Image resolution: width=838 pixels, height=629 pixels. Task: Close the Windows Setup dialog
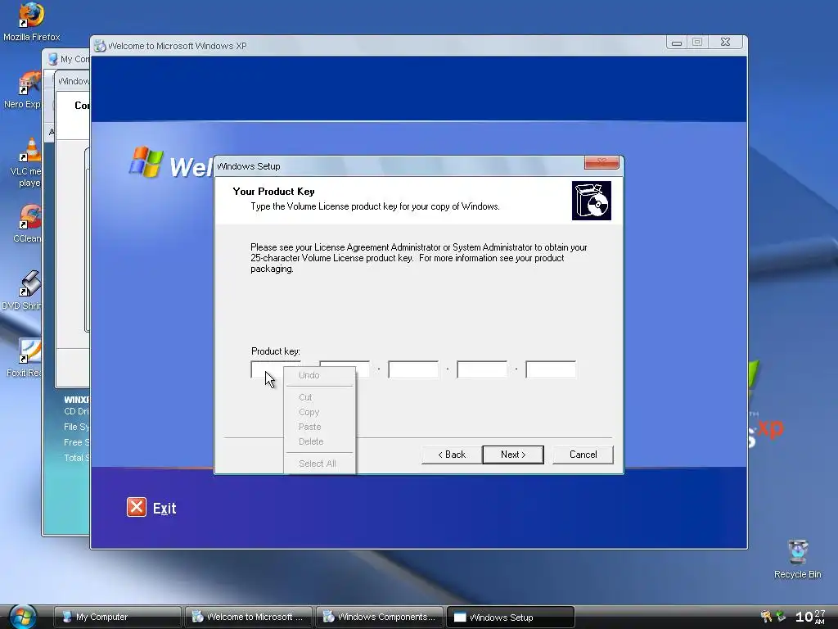[x=601, y=162]
